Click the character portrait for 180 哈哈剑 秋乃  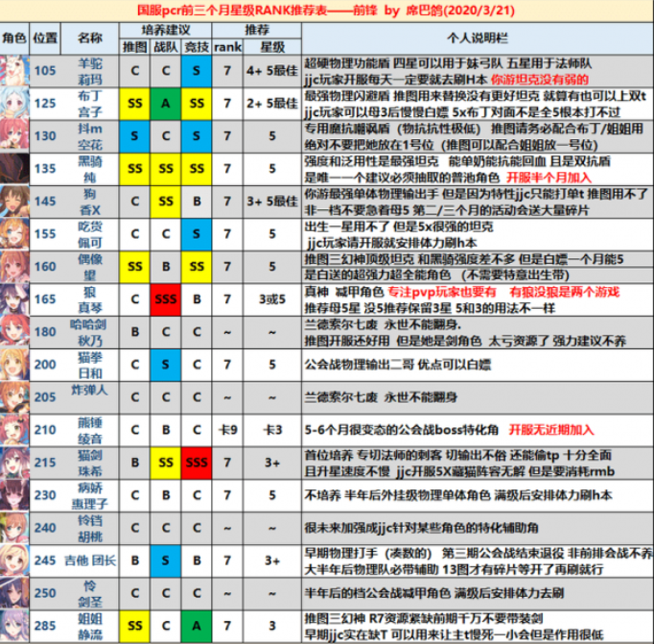[14, 332]
